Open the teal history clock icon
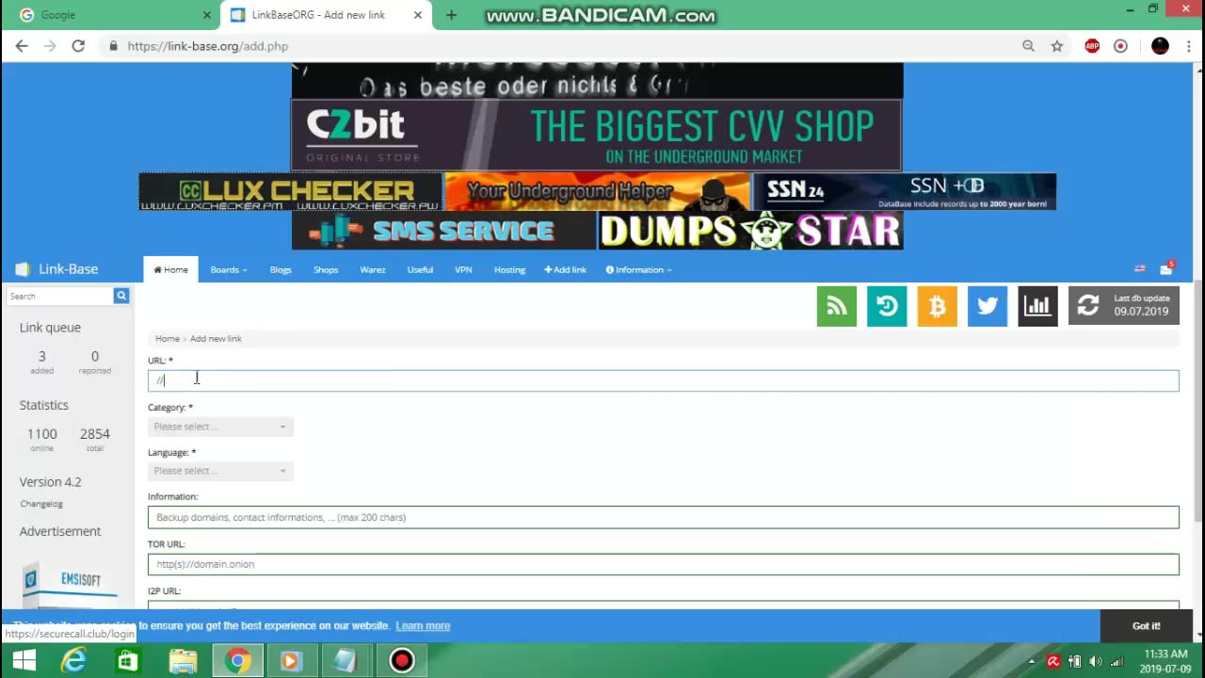This screenshot has height=678, width=1205. 887,306
